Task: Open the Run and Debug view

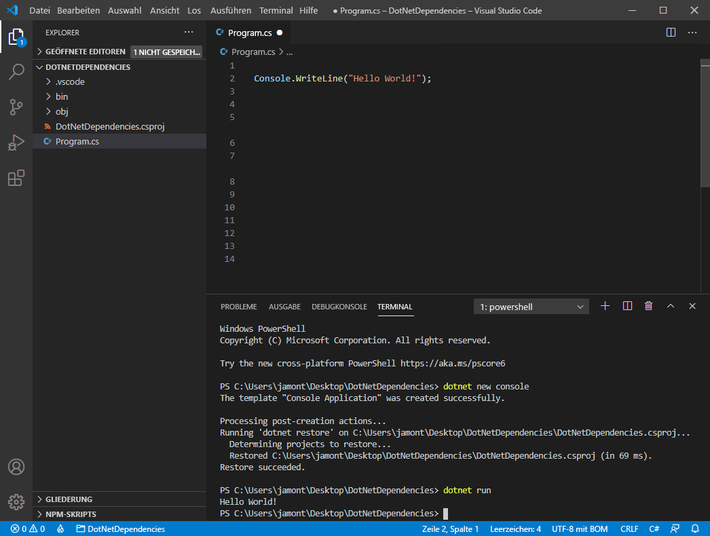Action: coord(16,142)
